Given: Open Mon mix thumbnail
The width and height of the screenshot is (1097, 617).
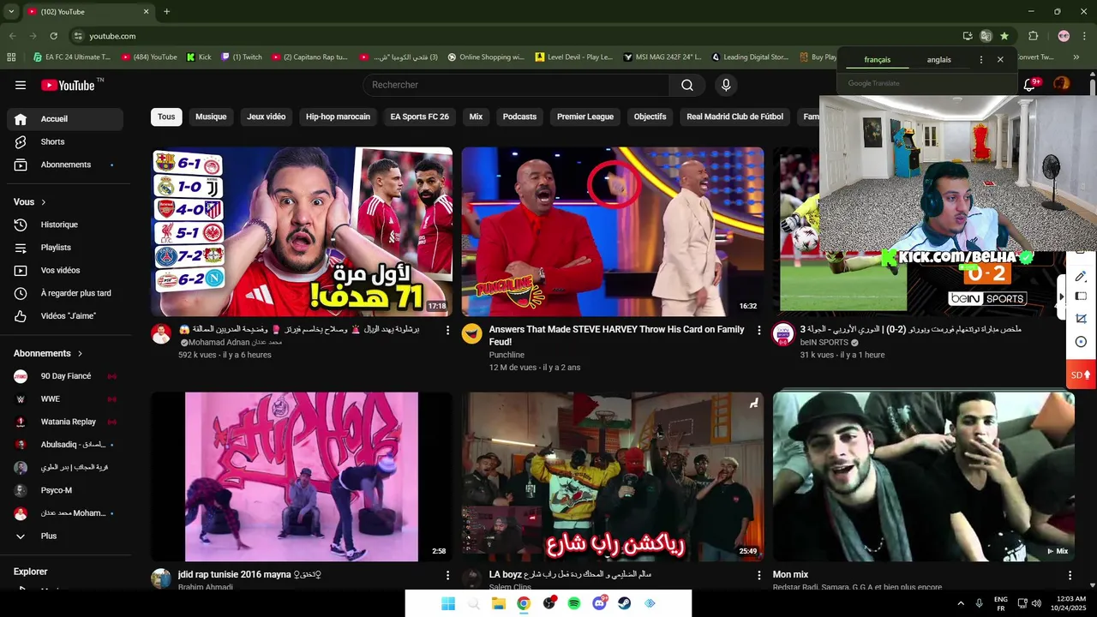Looking at the screenshot, I should pyautogui.click(x=924, y=476).
